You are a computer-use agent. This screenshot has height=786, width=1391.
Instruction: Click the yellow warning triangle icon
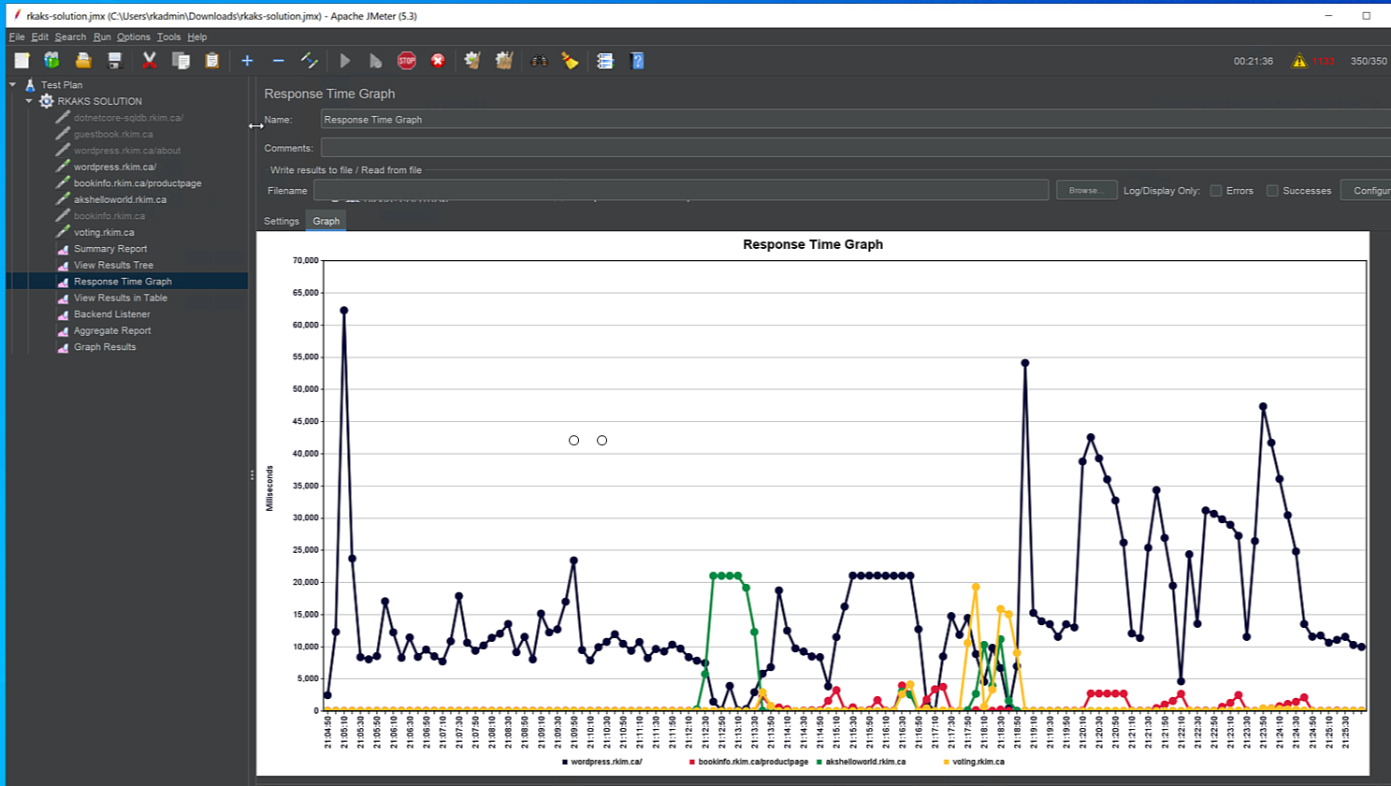click(1298, 61)
